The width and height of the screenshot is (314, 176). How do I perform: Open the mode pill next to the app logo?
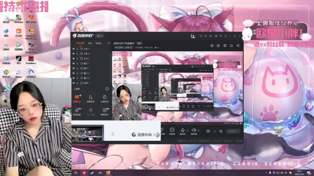coord(100,36)
